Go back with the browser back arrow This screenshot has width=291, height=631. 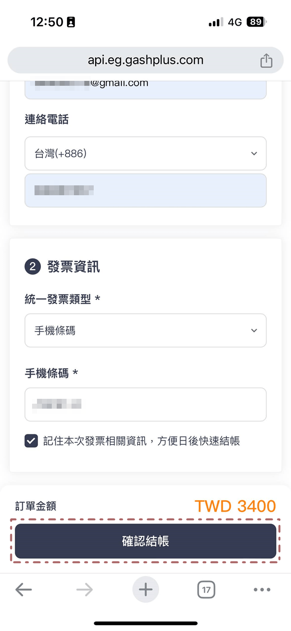23,590
